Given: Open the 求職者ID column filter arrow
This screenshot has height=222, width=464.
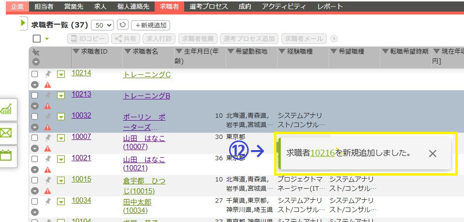Looking at the screenshot, I should pyautogui.click(x=76, y=52).
